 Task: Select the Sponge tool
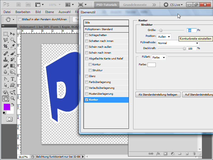13,72
